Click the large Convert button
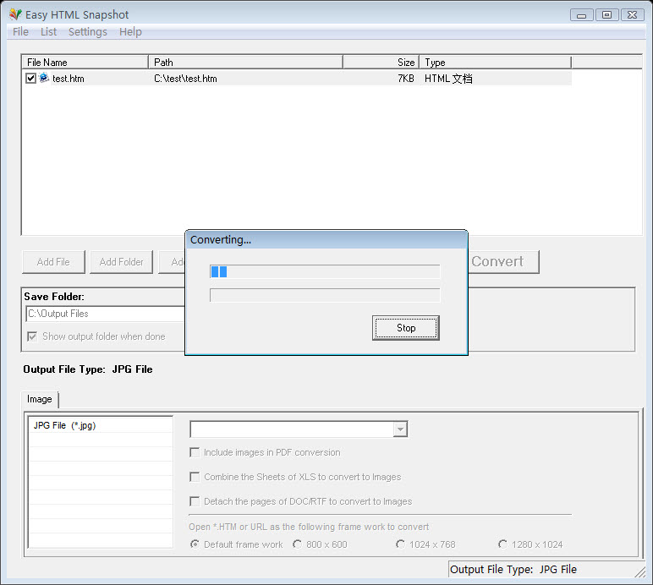The width and height of the screenshot is (653, 585). [503, 262]
